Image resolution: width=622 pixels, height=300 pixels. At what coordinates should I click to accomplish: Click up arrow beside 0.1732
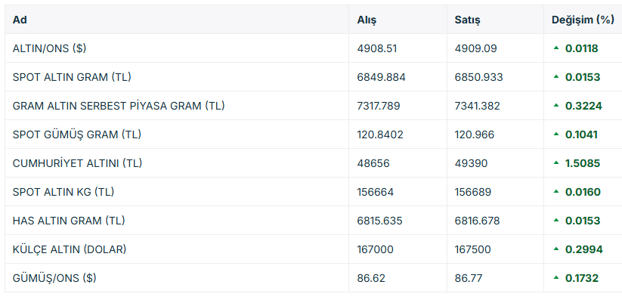(x=556, y=277)
